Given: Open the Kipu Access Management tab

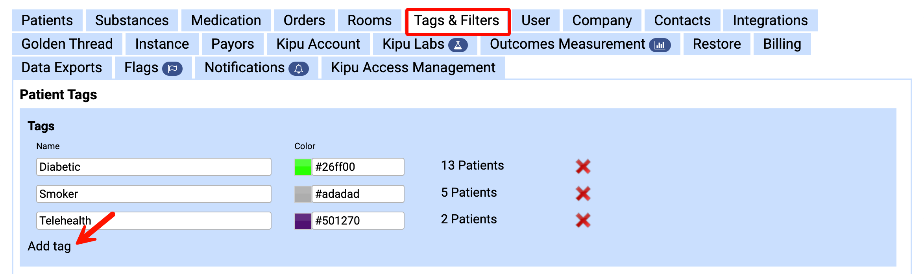Looking at the screenshot, I should point(413,68).
